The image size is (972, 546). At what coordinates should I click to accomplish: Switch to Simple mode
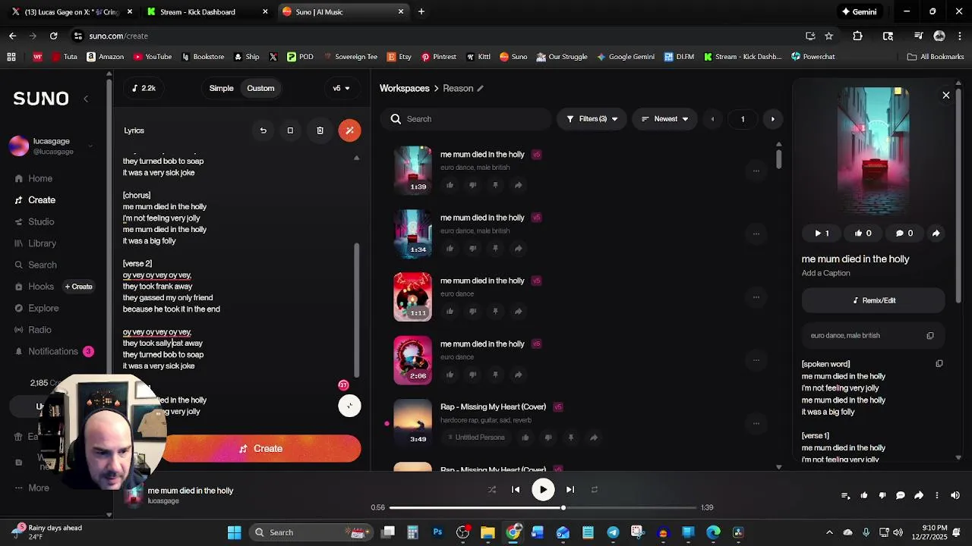point(221,89)
